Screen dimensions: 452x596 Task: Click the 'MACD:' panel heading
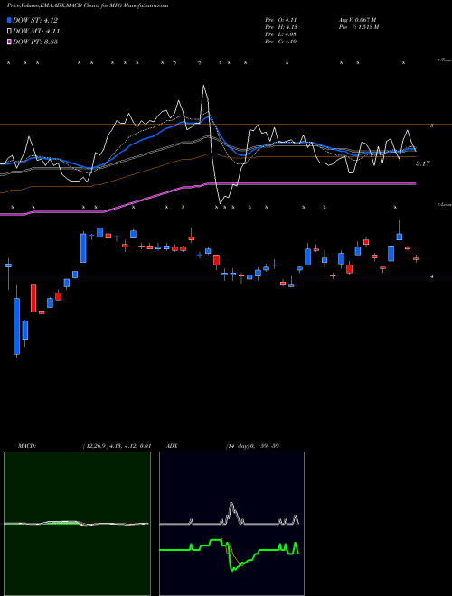point(27,446)
